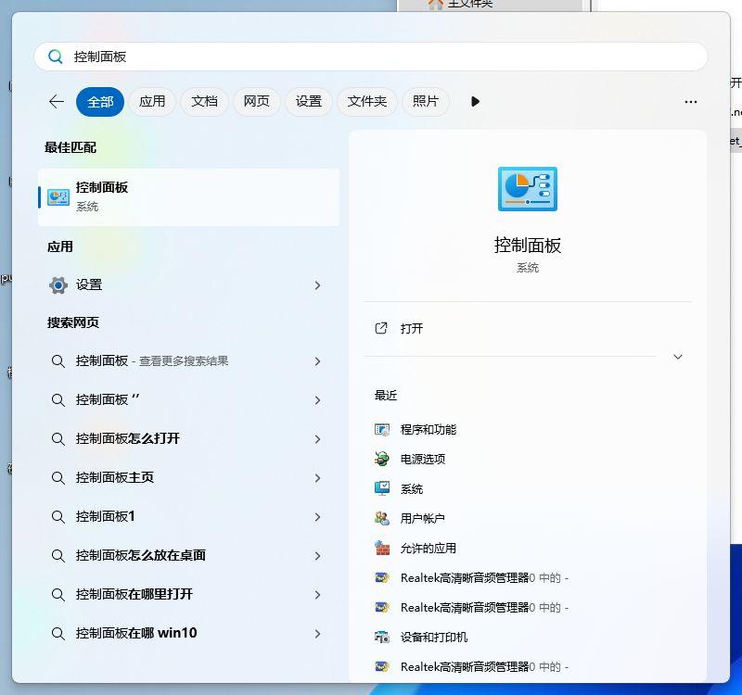Open the more options ellipsis menu

click(690, 102)
